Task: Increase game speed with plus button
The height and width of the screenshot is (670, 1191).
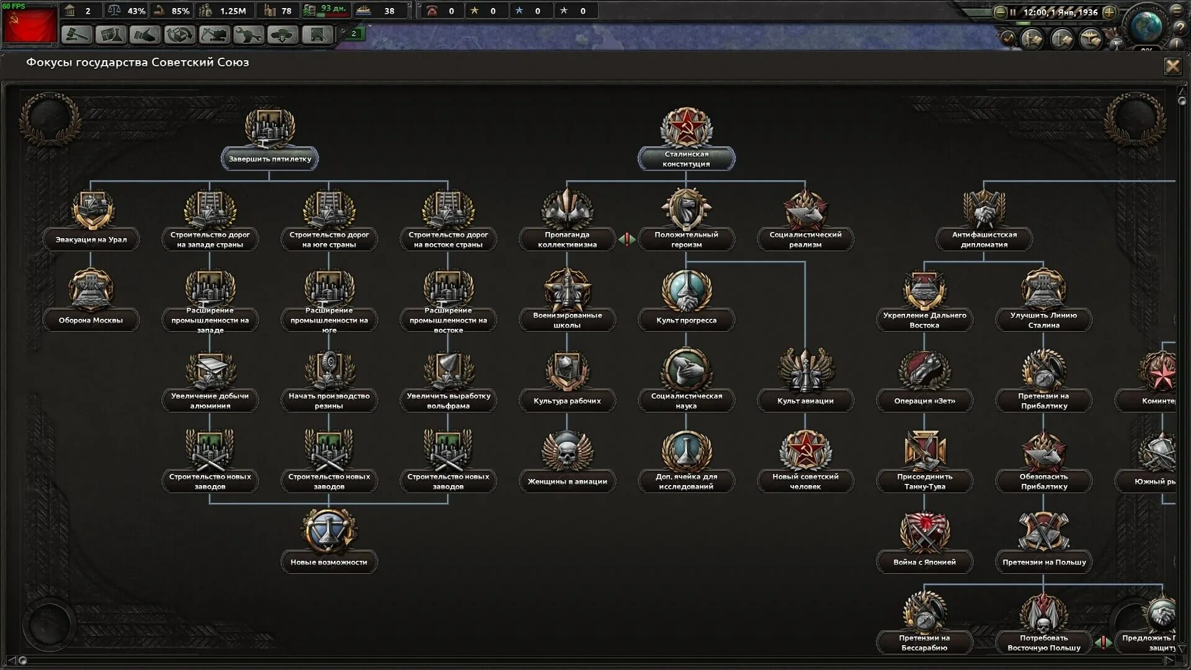Action: (x=1110, y=12)
